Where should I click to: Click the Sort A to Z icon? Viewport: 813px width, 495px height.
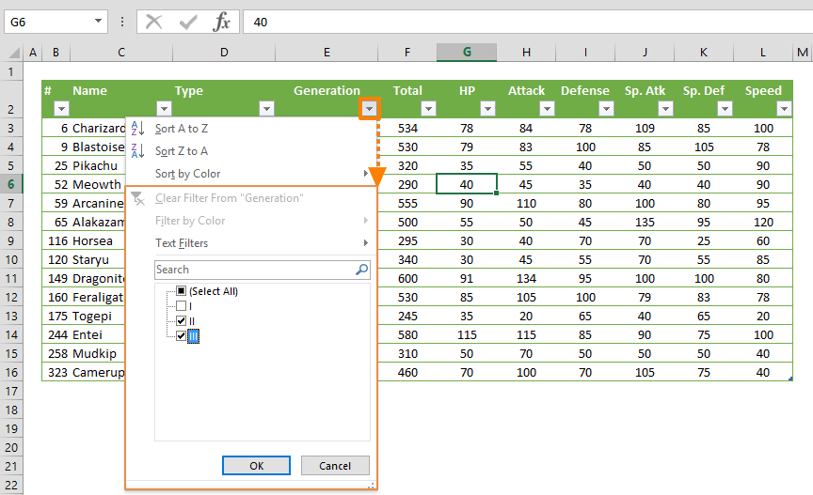tap(137, 129)
